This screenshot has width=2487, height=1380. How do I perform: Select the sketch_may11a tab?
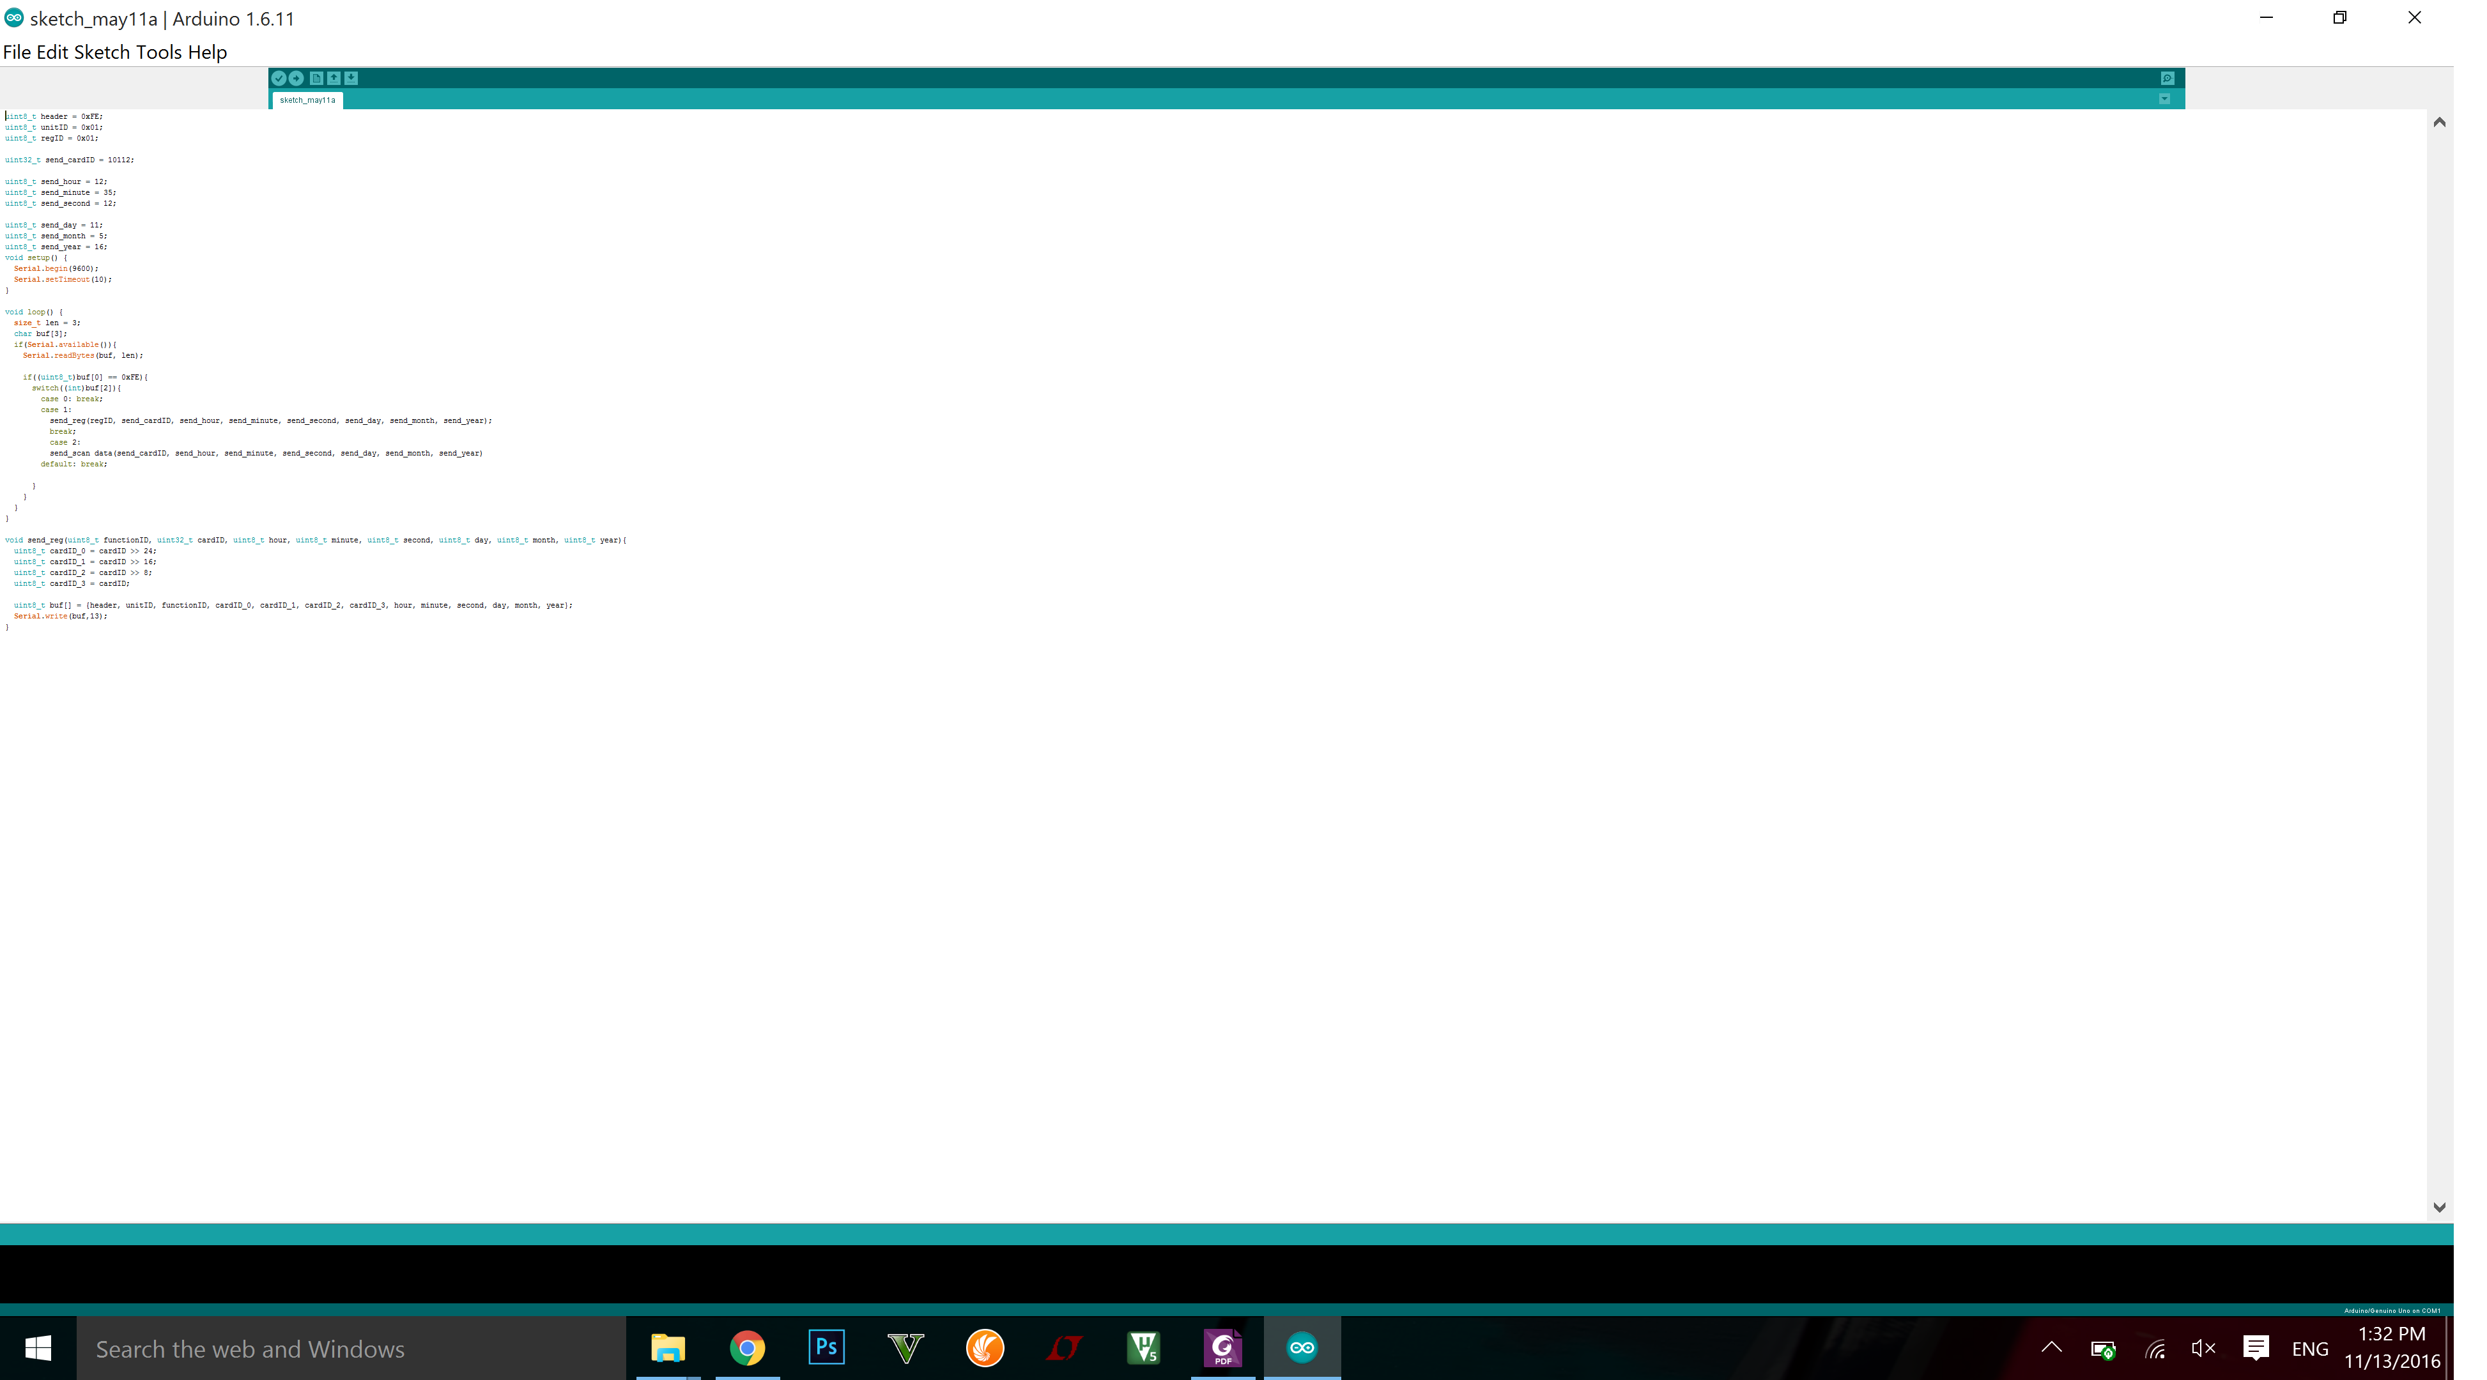click(x=307, y=100)
